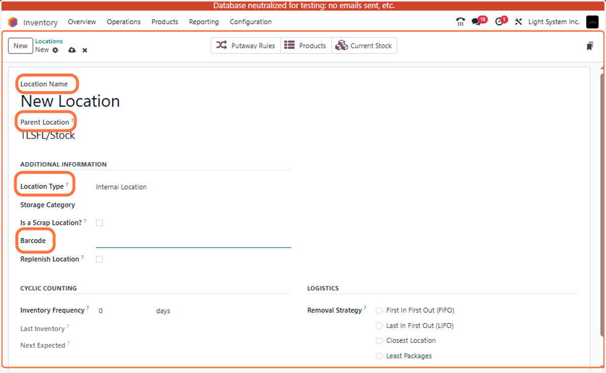Open the Overview menu
Screen dimensions: 606x373
pos(82,22)
